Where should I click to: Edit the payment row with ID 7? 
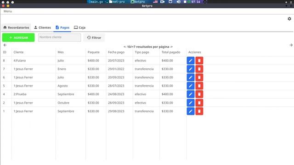tap(191, 69)
